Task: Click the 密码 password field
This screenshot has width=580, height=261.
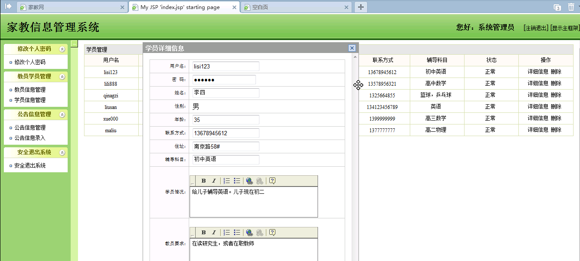Action: 224,80
